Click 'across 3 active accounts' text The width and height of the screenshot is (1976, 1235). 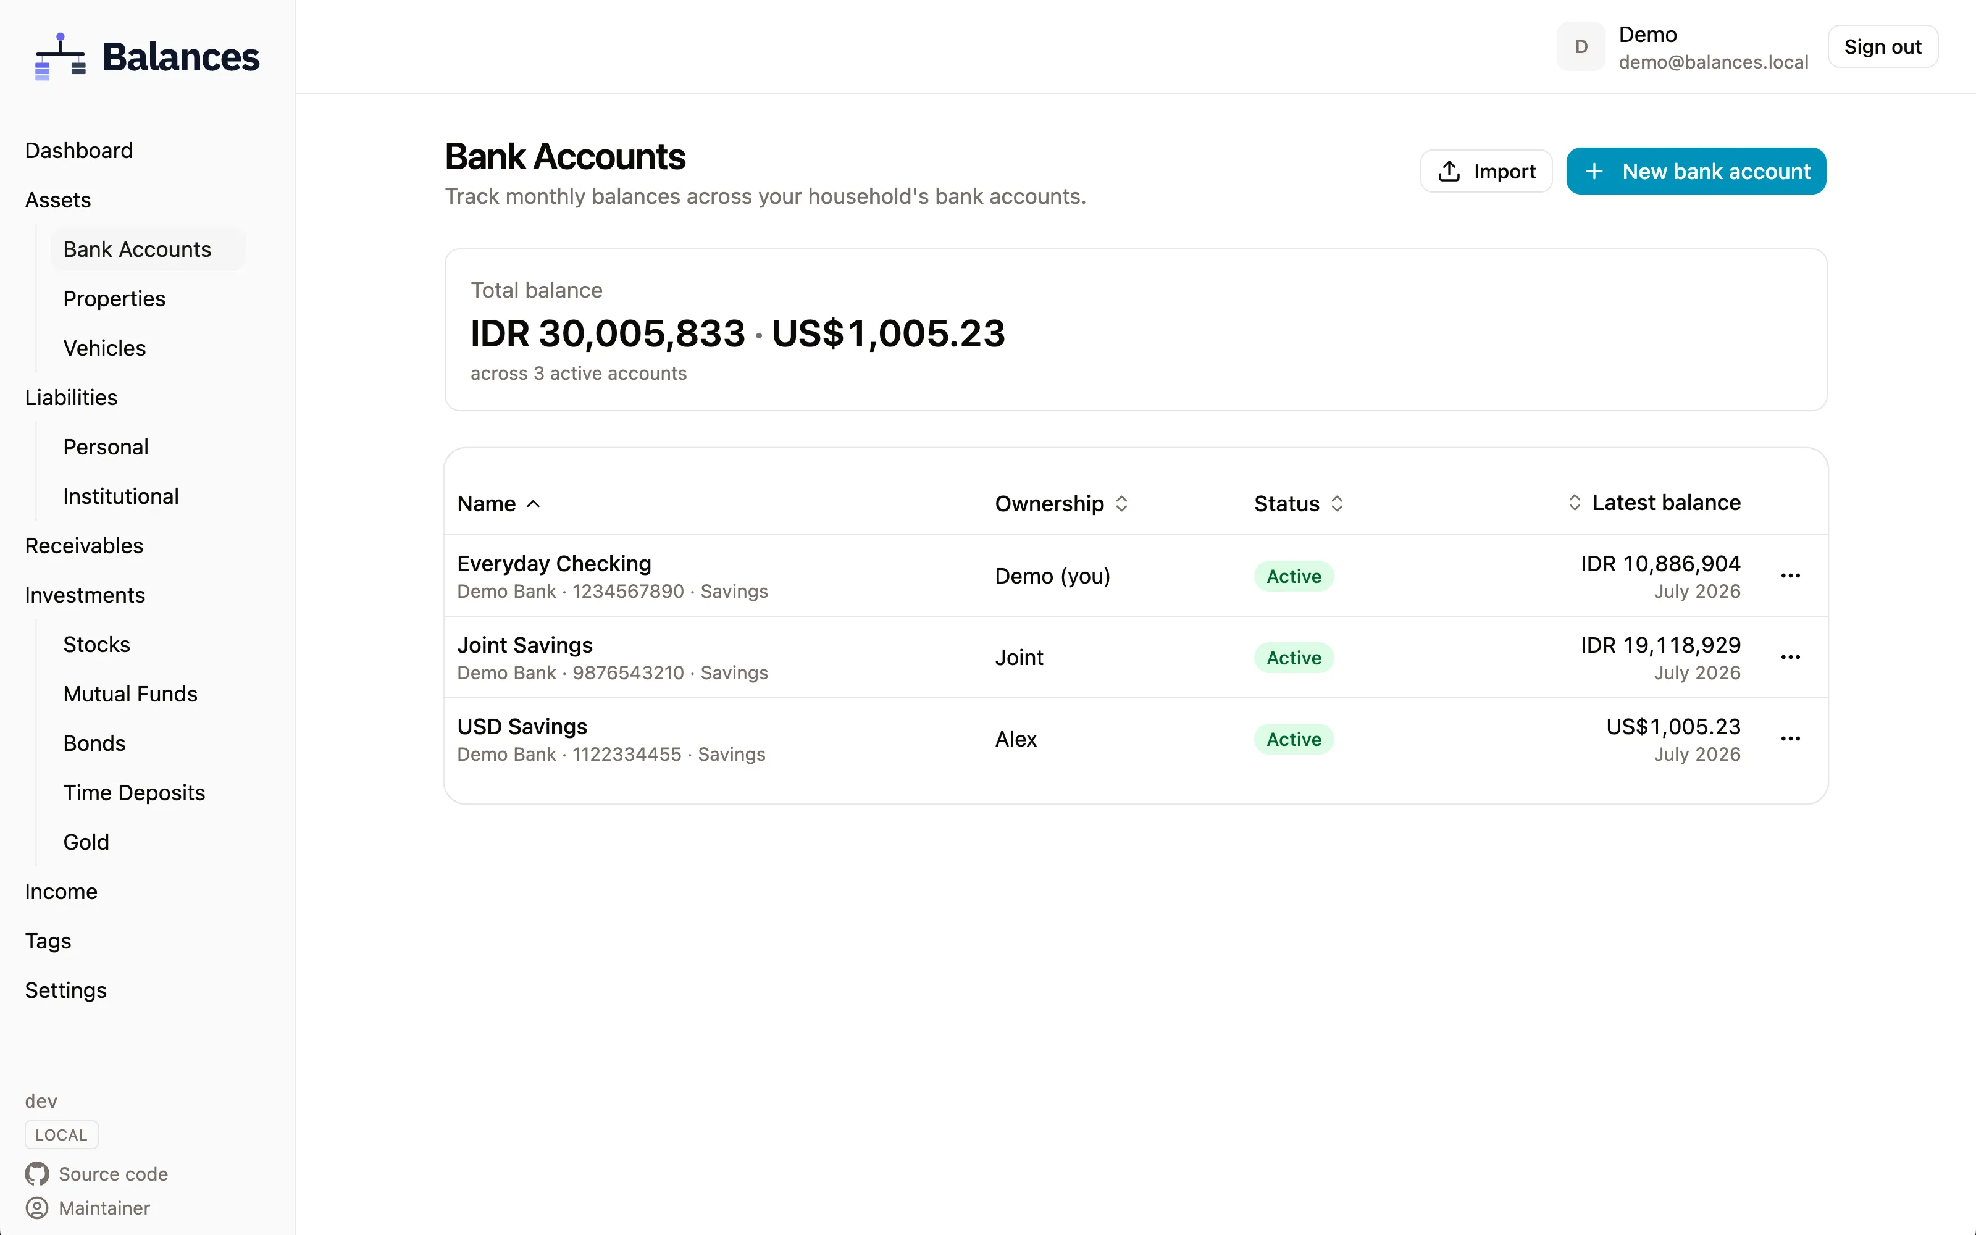[x=578, y=374]
